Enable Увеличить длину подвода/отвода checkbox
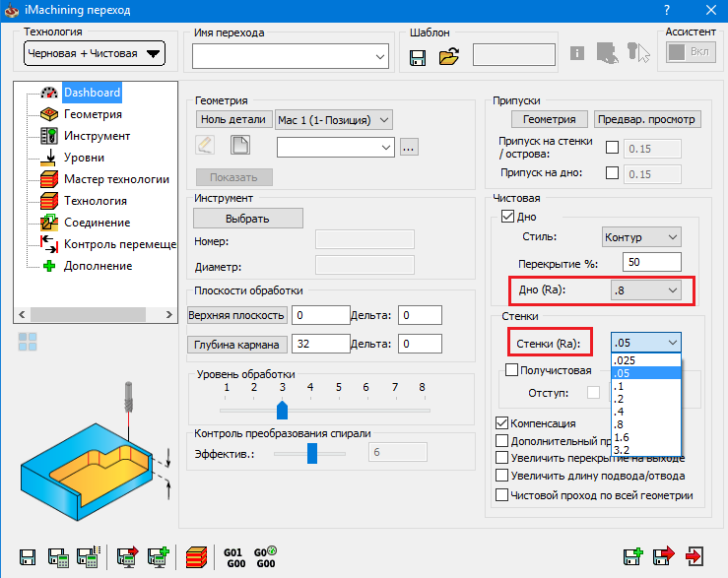 pyautogui.click(x=501, y=476)
